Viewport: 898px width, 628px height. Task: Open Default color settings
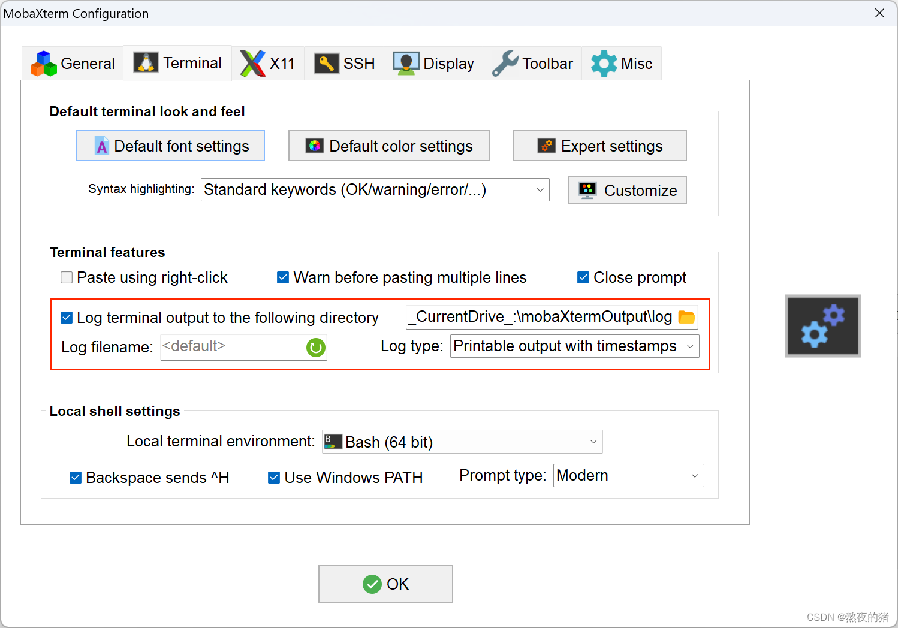(388, 146)
